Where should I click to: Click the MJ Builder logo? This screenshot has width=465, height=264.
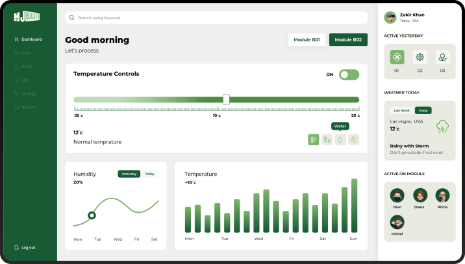tap(27, 16)
